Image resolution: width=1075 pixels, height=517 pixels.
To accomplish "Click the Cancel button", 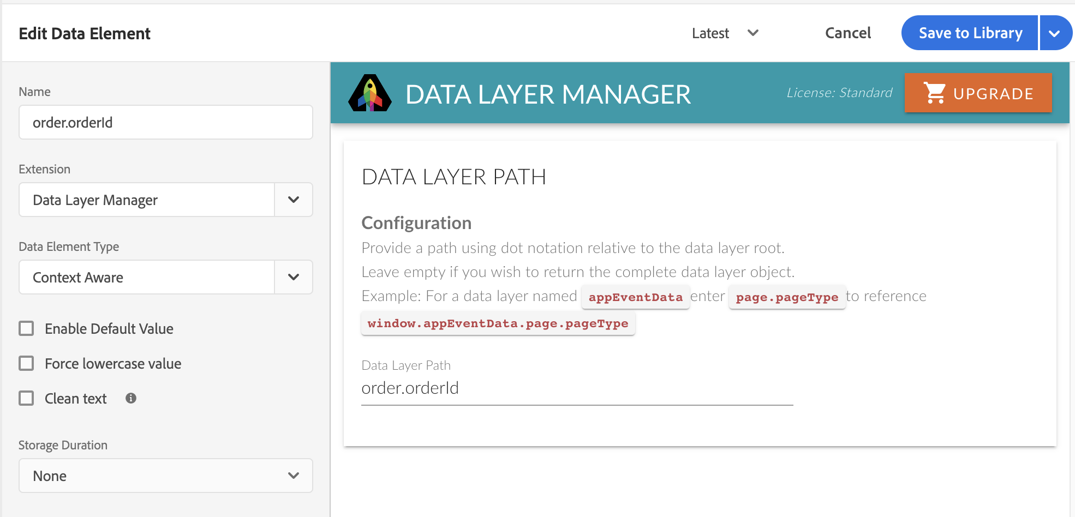I will pyautogui.click(x=847, y=33).
